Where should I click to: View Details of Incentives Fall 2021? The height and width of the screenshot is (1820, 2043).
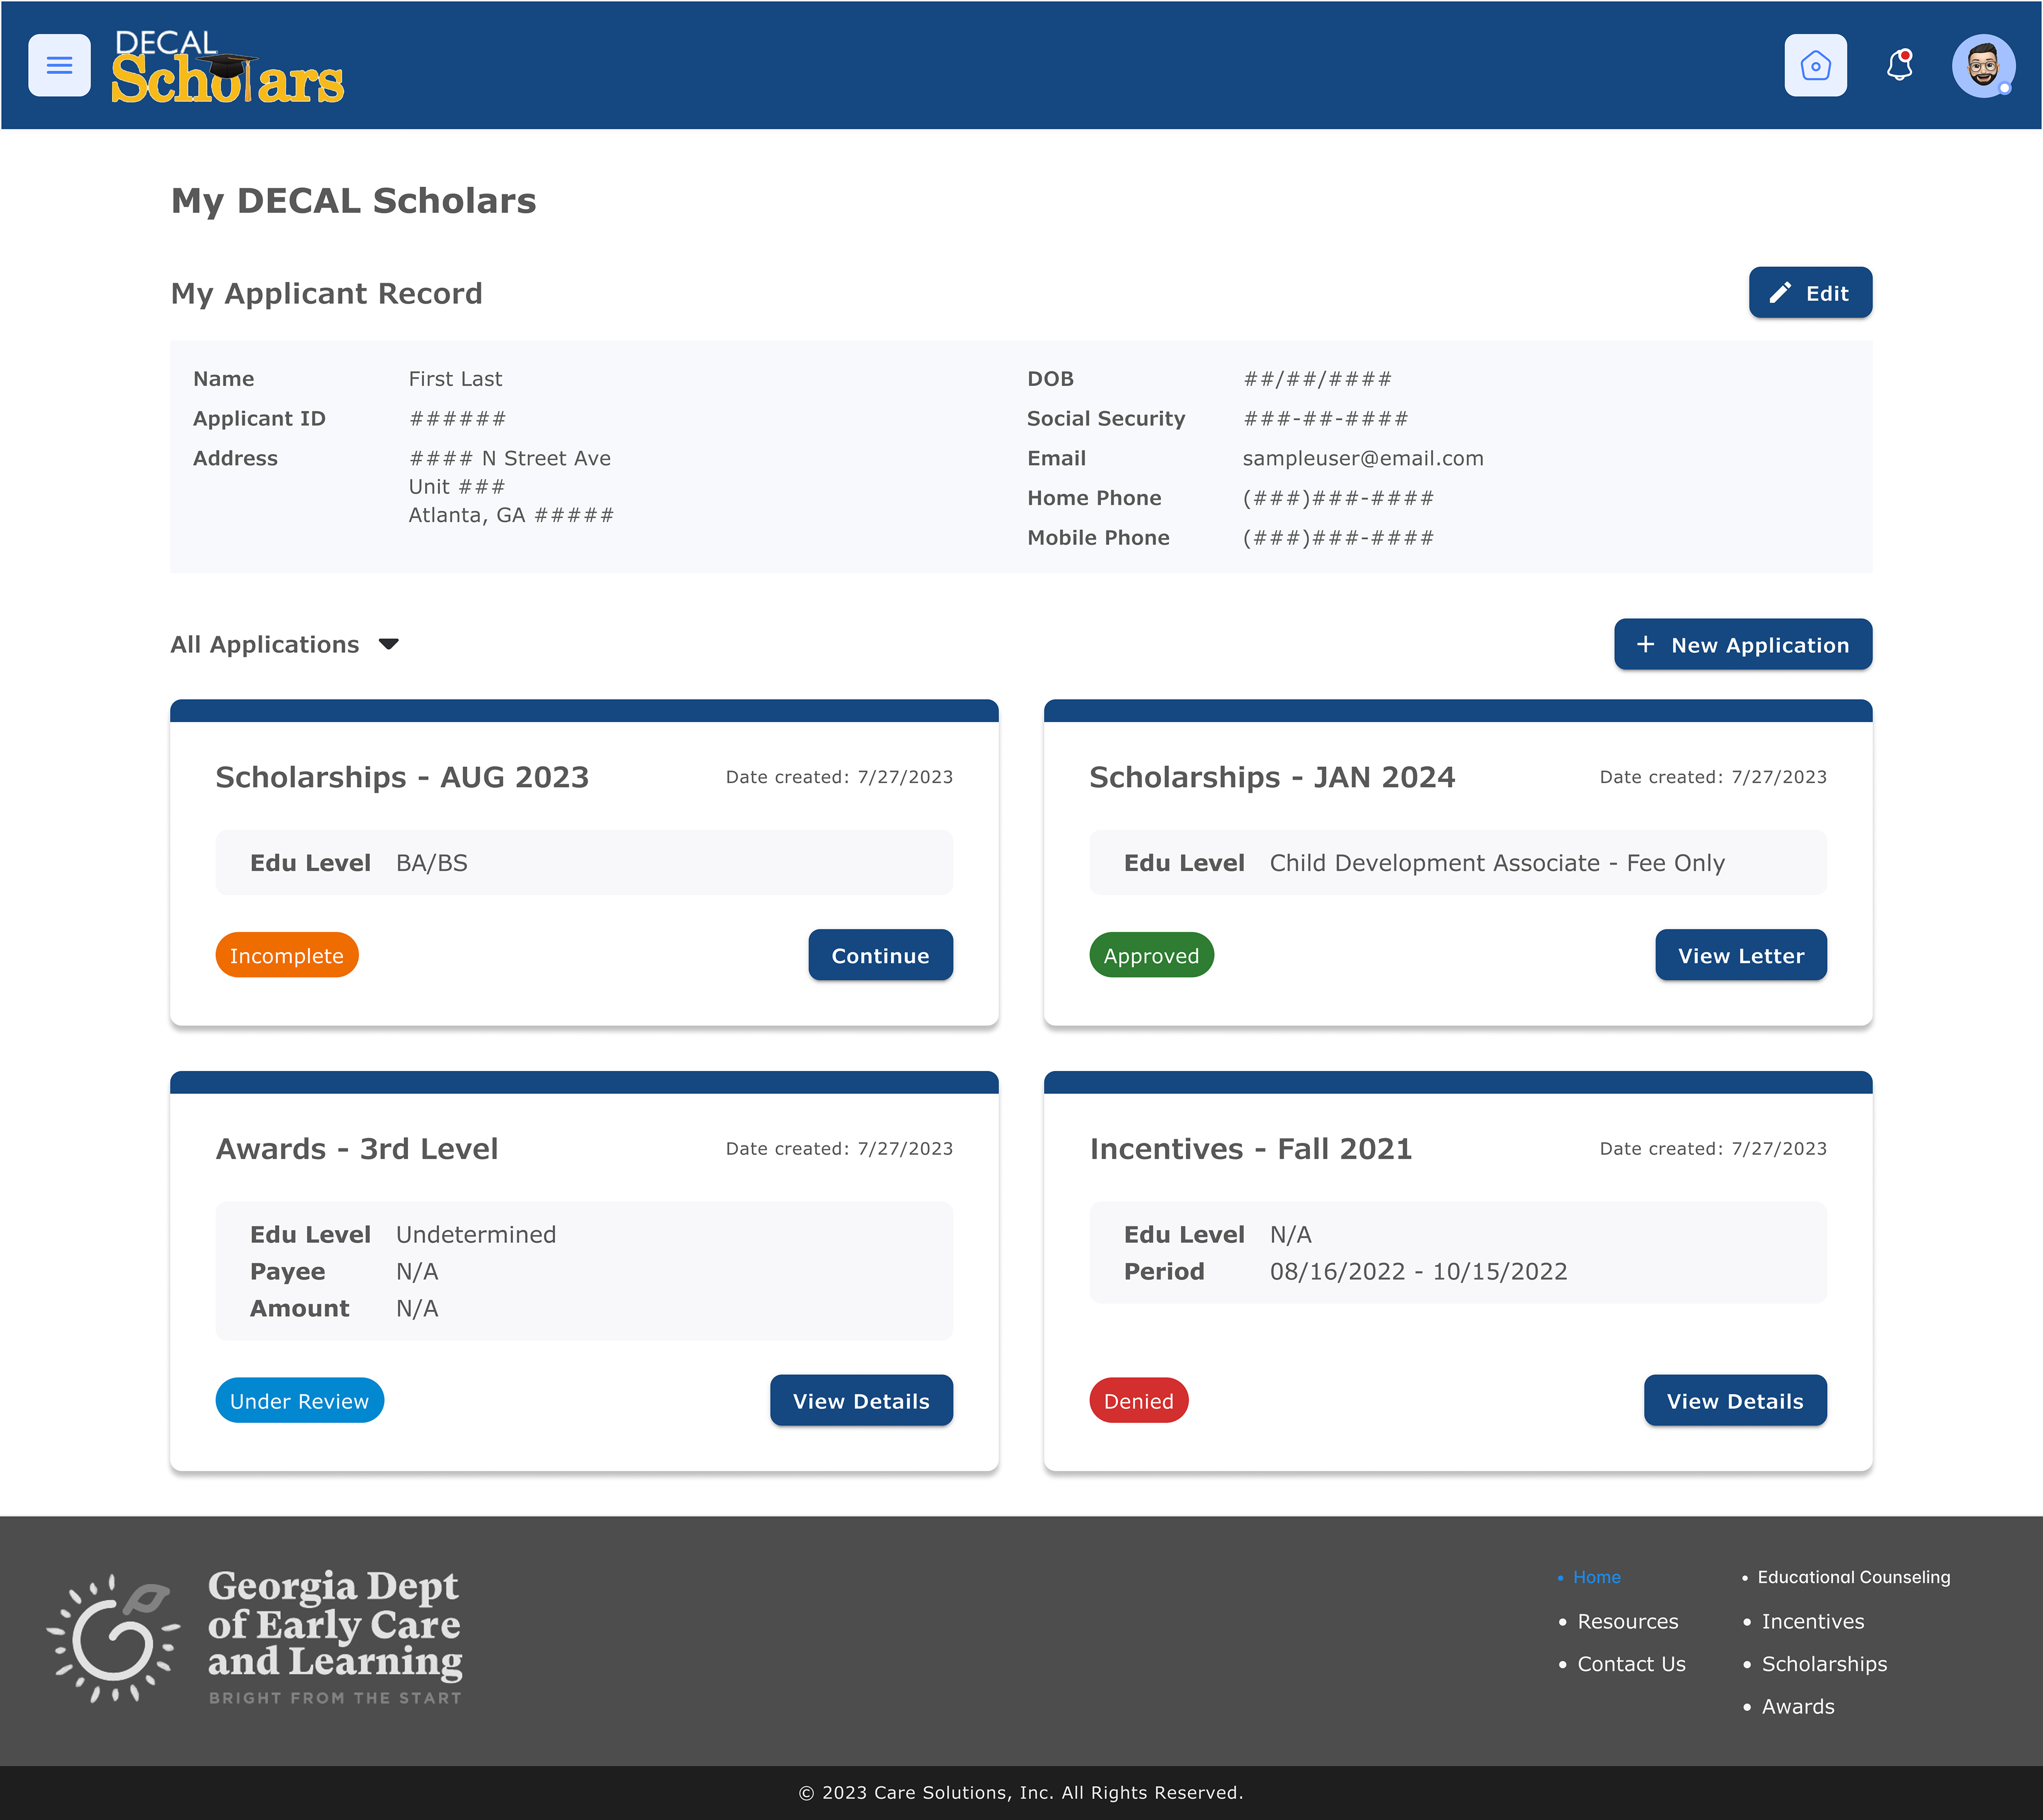click(1735, 1401)
